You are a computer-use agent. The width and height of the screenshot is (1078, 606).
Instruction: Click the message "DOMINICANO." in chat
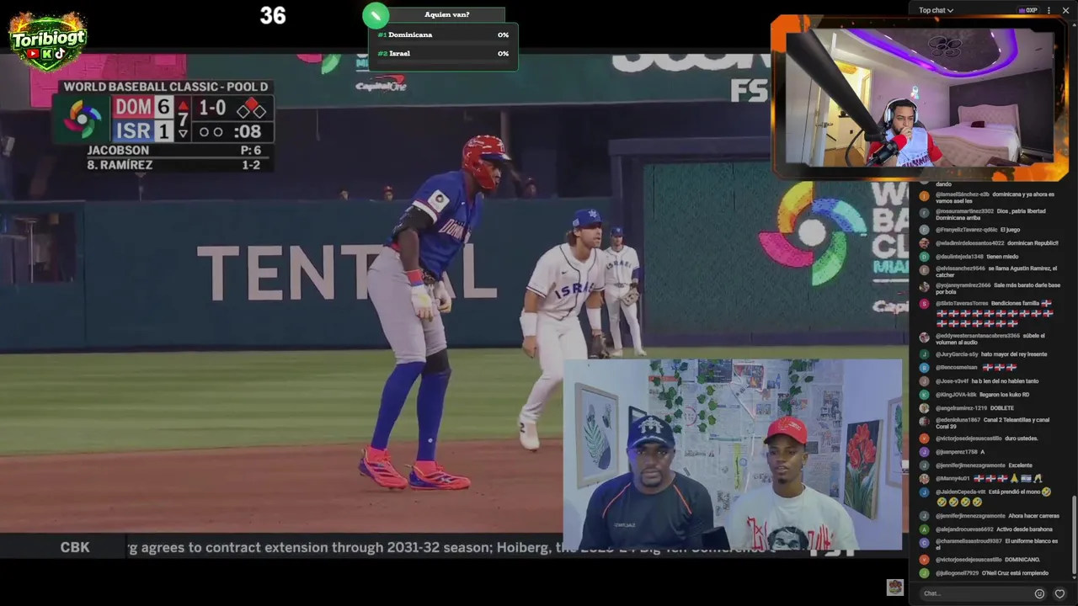[1022, 560]
